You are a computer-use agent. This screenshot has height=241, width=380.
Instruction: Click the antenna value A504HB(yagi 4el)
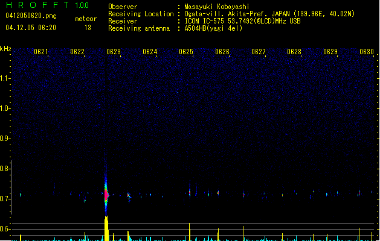pos(213,28)
